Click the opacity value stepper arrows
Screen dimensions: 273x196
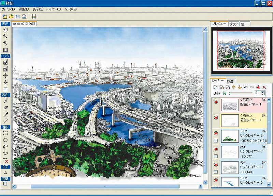pos(262,93)
